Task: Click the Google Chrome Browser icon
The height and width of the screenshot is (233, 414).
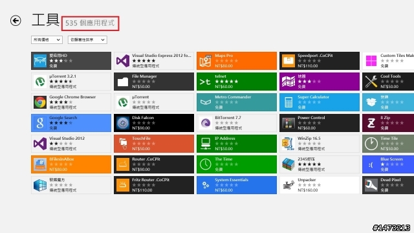Action: pyautogui.click(x=40, y=102)
